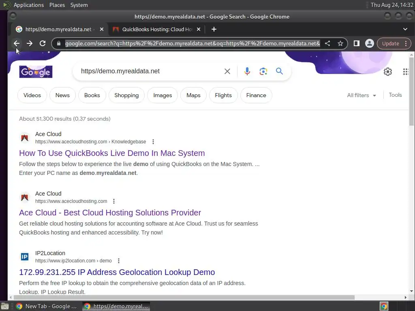Expand the tab search dropdown arrow
The width and height of the screenshot is (415, 311).
coord(405,29)
